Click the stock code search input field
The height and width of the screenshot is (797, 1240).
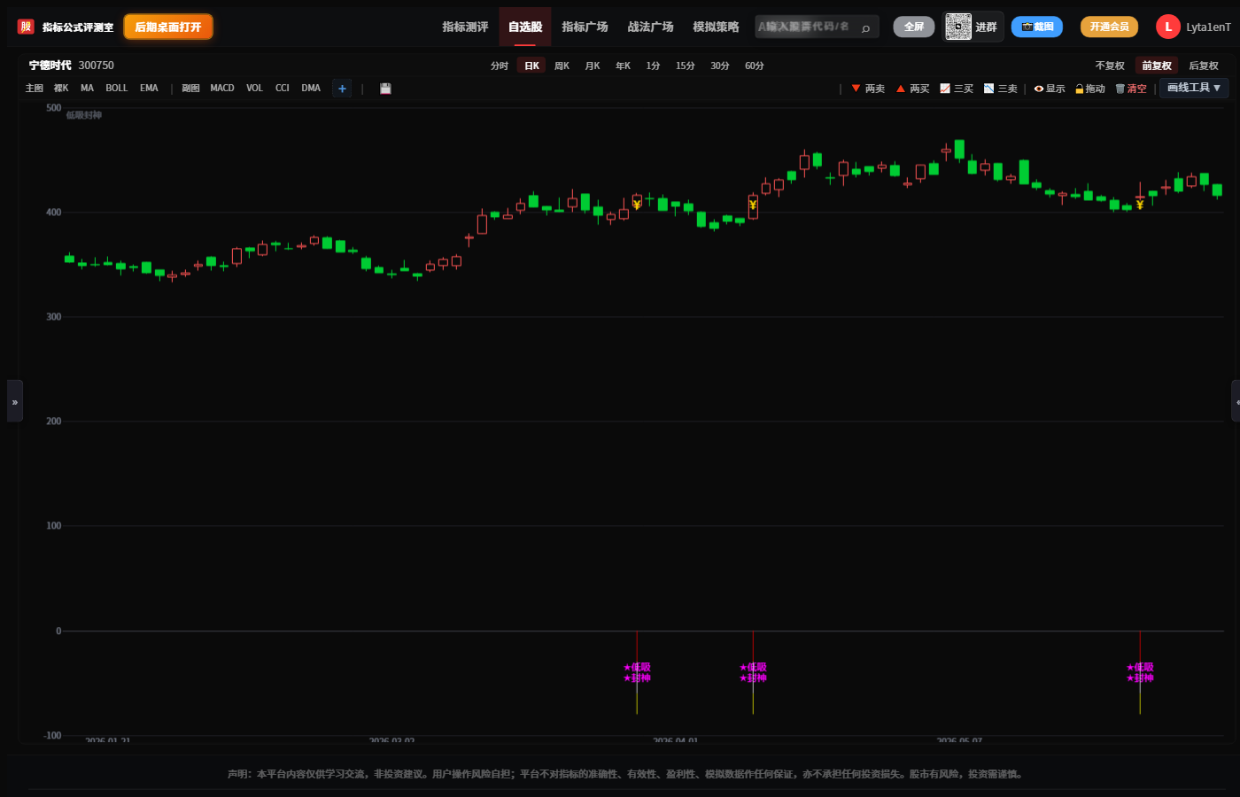coord(806,27)
